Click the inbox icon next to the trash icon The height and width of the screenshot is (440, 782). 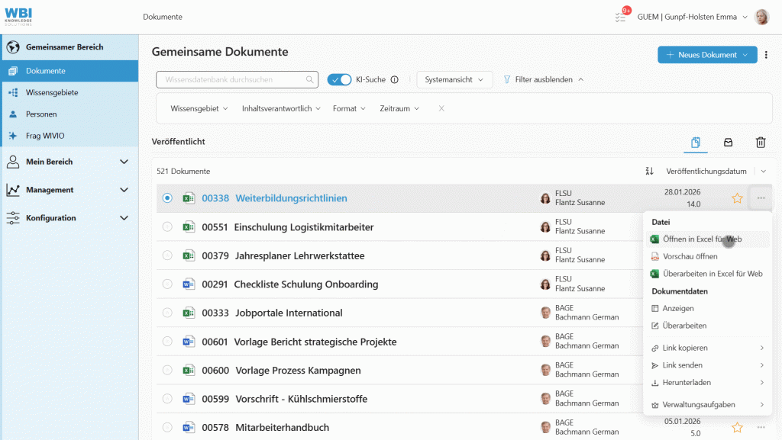(x=728, y=143)
